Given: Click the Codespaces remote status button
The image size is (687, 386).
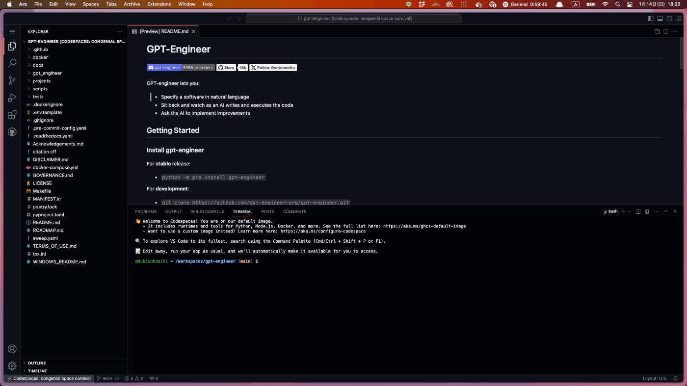Looking at the screenshot, I should click(x=49, y=379).
